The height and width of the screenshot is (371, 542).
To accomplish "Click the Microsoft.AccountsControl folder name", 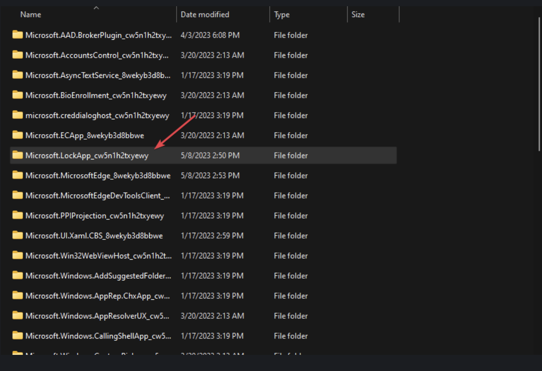I will (x=97, y=55).
